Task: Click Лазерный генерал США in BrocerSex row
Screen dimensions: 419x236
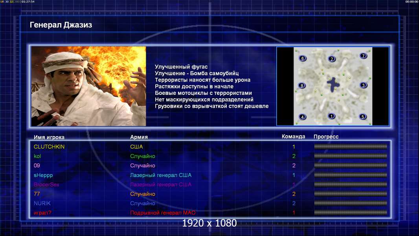Action: click(161, 184)
